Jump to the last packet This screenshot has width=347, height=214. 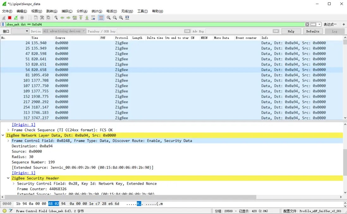pos(87,18)
